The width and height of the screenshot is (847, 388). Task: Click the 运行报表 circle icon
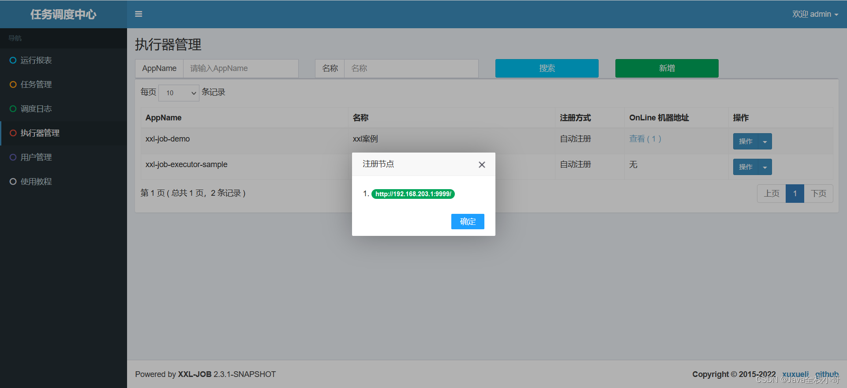13,60
